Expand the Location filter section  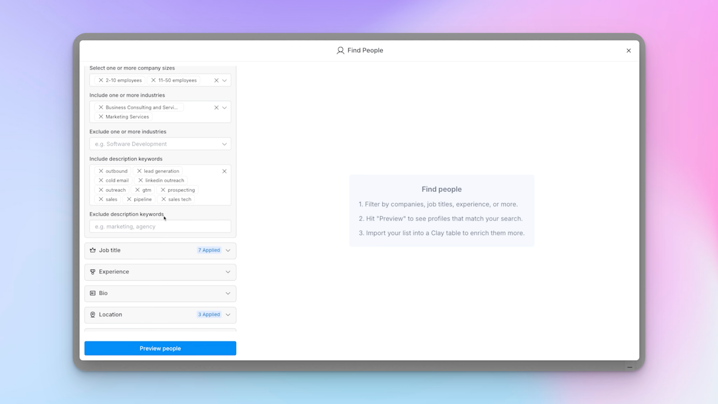(x=160, y=315)
